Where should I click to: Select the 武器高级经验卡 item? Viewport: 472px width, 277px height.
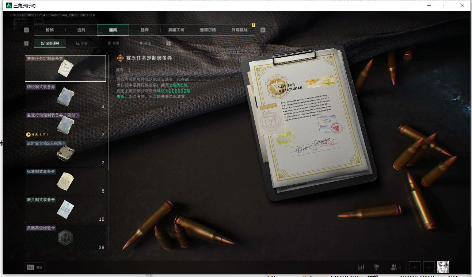point(65,238)
